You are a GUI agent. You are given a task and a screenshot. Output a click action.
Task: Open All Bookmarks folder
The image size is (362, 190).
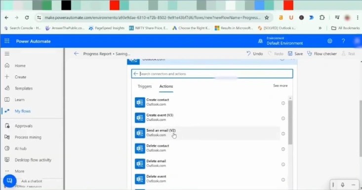click(346, 28)
